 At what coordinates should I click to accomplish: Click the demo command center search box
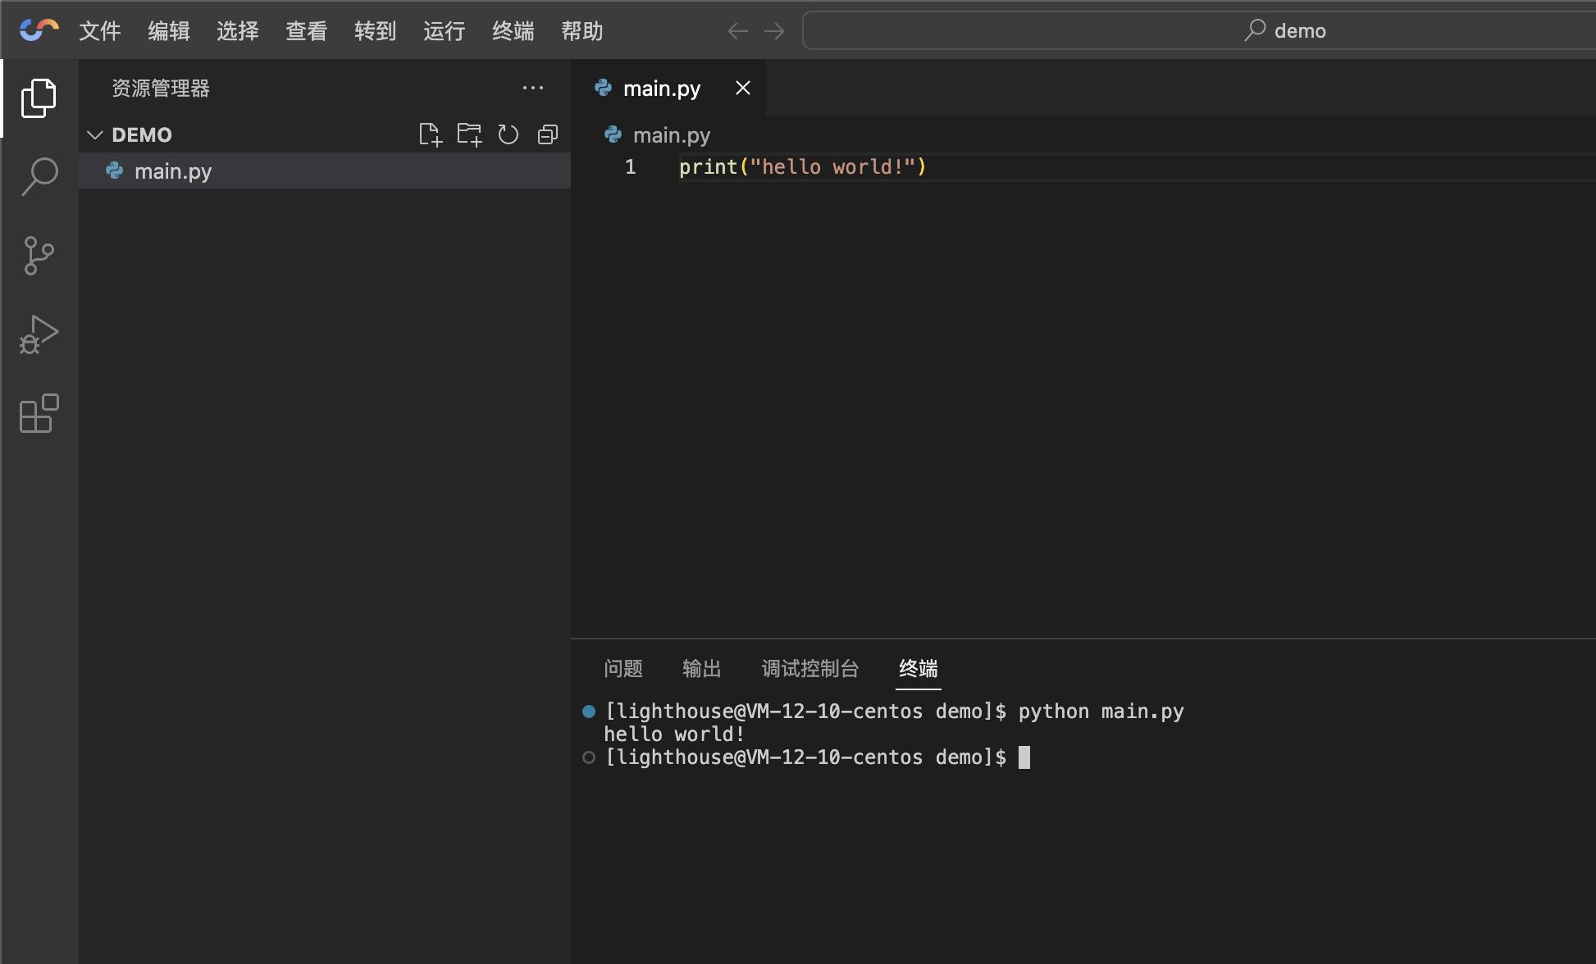click(x=1198, y=30)
